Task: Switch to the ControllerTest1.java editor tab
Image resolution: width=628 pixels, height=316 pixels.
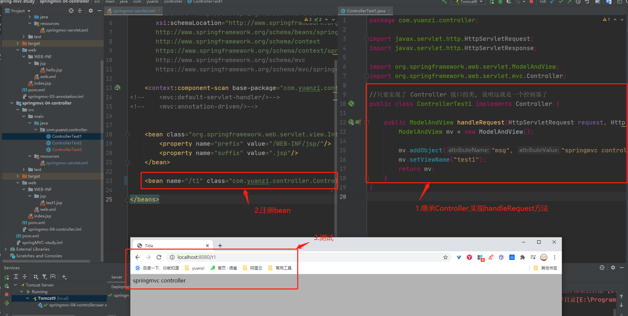Action: click(x=366, y=11)
